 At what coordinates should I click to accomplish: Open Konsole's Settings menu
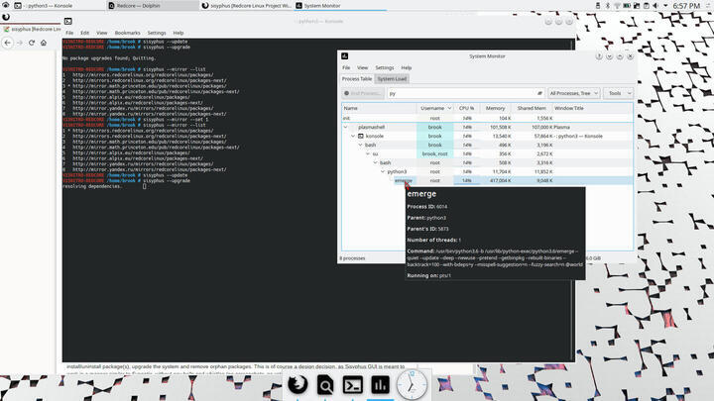(x=157, y=33)
